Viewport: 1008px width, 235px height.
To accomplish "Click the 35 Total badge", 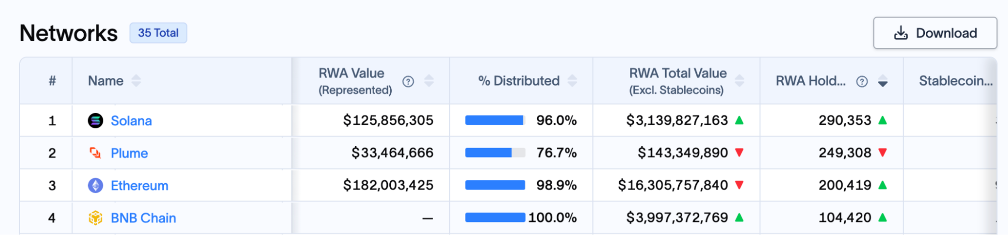I will pyautogui.click(x=158, y=33).
